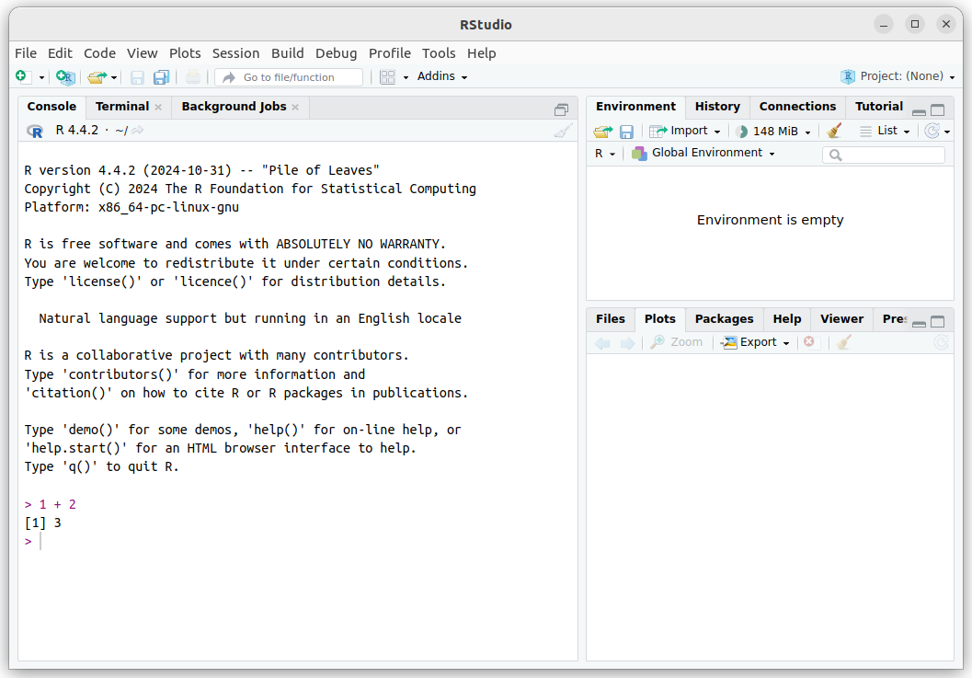Image resolution: width=972 pixels, height=678 pixels.
Task: Click the R logo icon in the Console header
Action: click(x=35, y=131)
